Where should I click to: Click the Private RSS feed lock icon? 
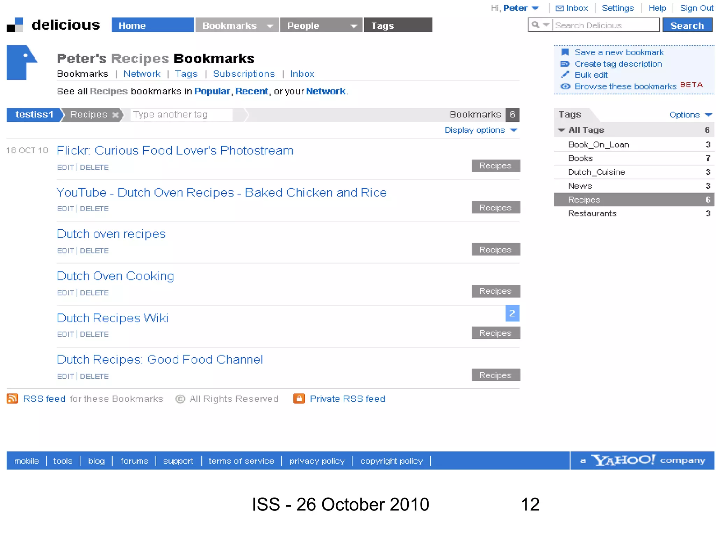[299, 399]
